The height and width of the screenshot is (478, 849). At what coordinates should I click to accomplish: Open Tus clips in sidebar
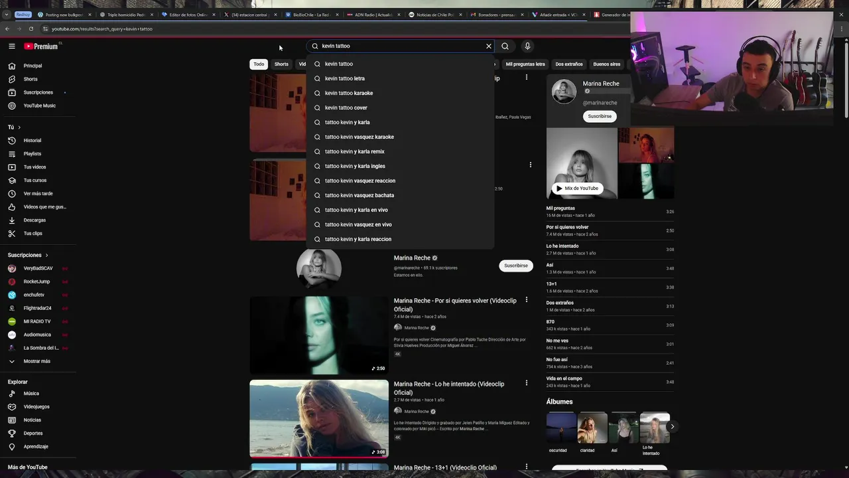point(33,233)
